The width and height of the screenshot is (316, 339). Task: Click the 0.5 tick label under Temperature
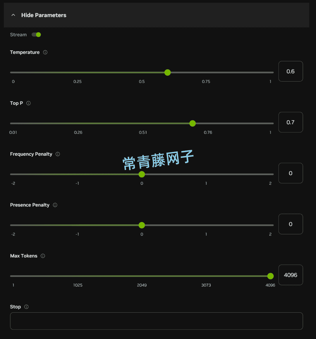click(142, 82)
